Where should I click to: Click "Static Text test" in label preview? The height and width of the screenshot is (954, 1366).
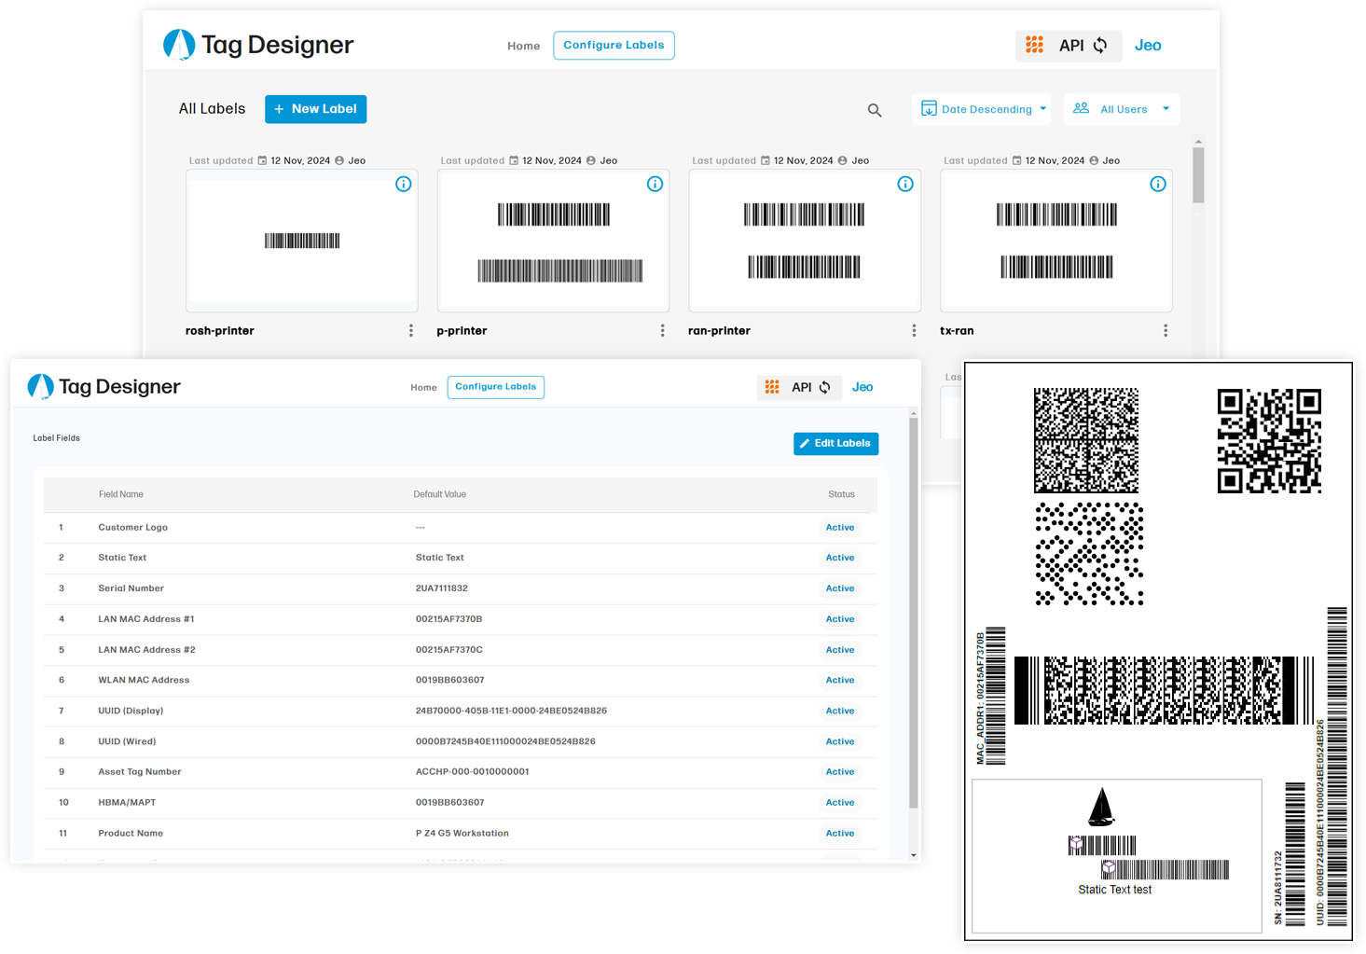pyautogui.click(x=1115, y=890)
